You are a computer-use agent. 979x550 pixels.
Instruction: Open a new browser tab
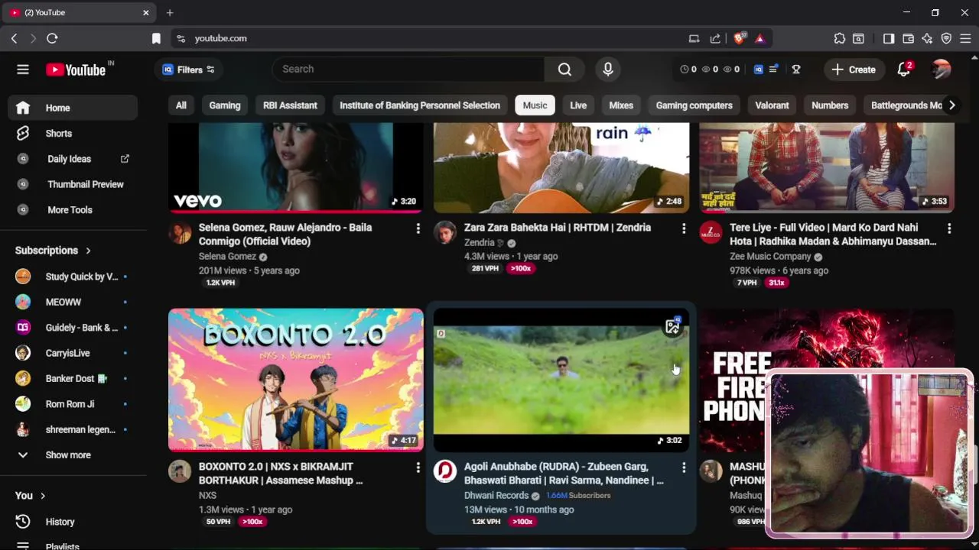170,12
